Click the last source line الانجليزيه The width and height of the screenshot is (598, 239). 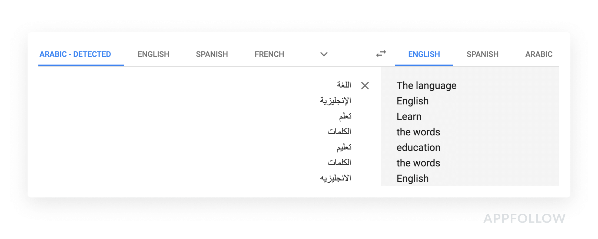335,178
